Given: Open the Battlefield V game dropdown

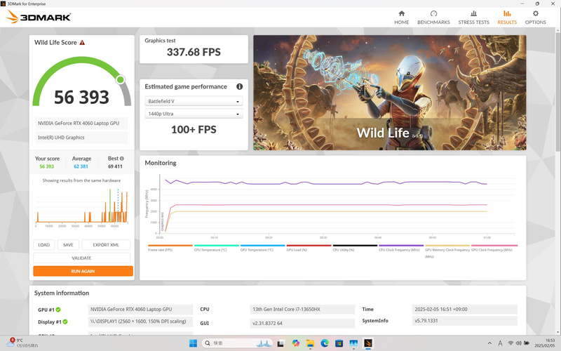Looking at the screenshot, I should tap(194, 101).
